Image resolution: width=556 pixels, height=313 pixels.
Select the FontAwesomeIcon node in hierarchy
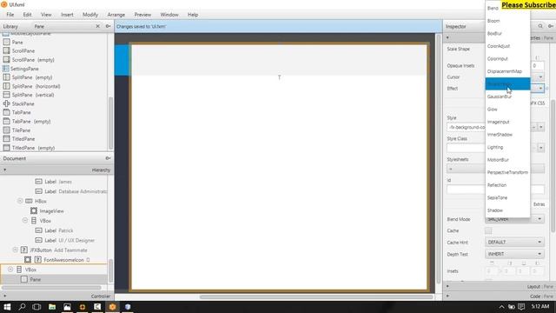pyautogui.click(x=63, y=260)
